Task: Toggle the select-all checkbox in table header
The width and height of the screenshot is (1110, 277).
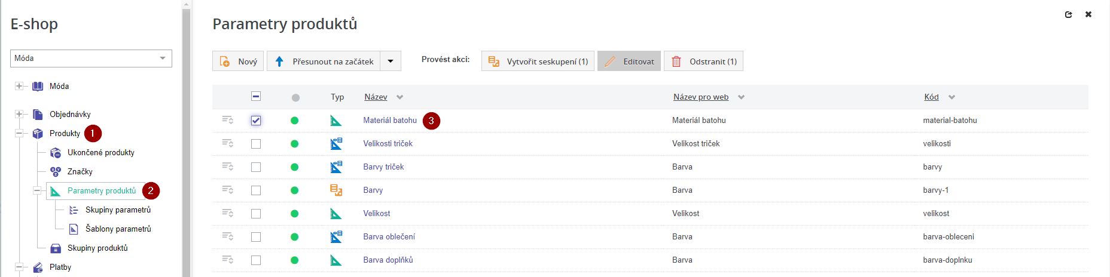Action: 256,97
